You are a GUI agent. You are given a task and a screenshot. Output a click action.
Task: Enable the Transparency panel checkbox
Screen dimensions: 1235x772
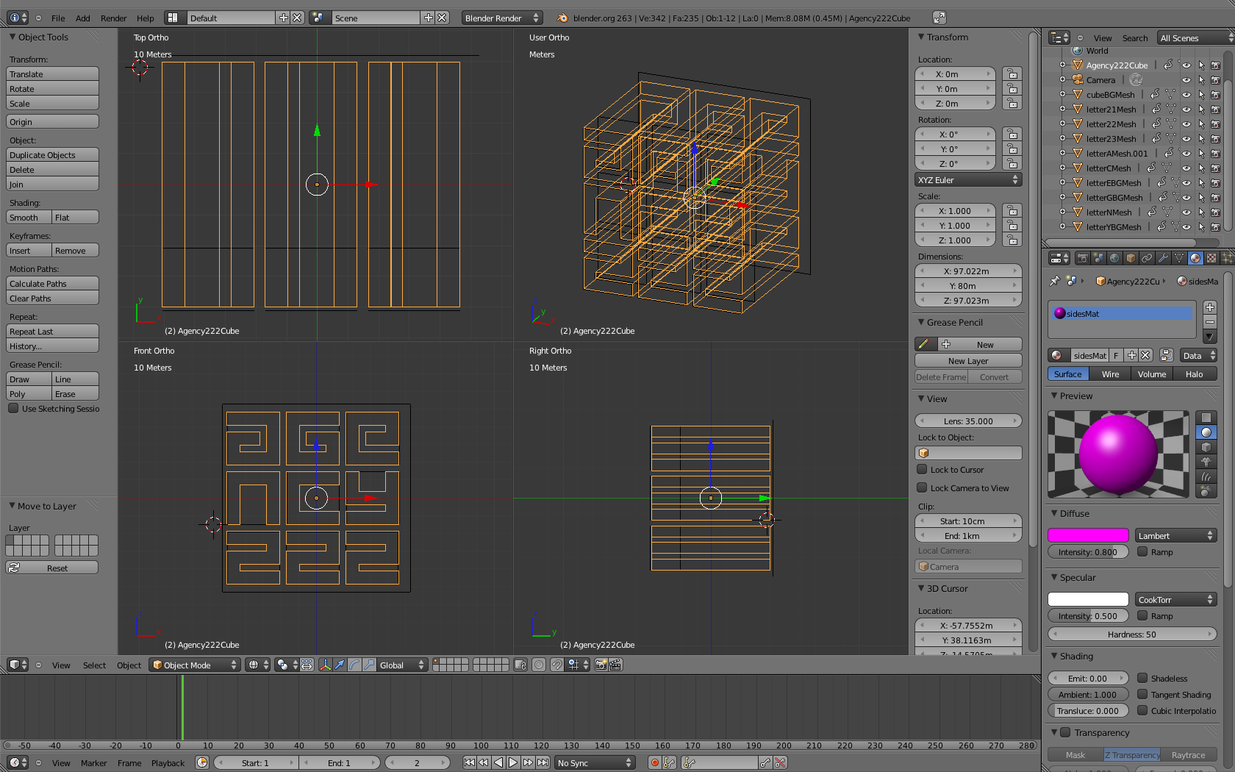pyautogui.click(x=1065, y=732)
